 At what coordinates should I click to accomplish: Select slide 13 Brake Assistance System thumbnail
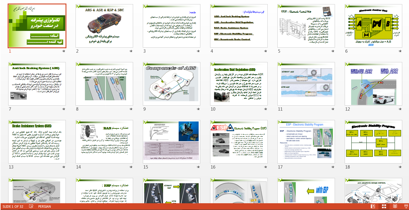tap(37, 141)
